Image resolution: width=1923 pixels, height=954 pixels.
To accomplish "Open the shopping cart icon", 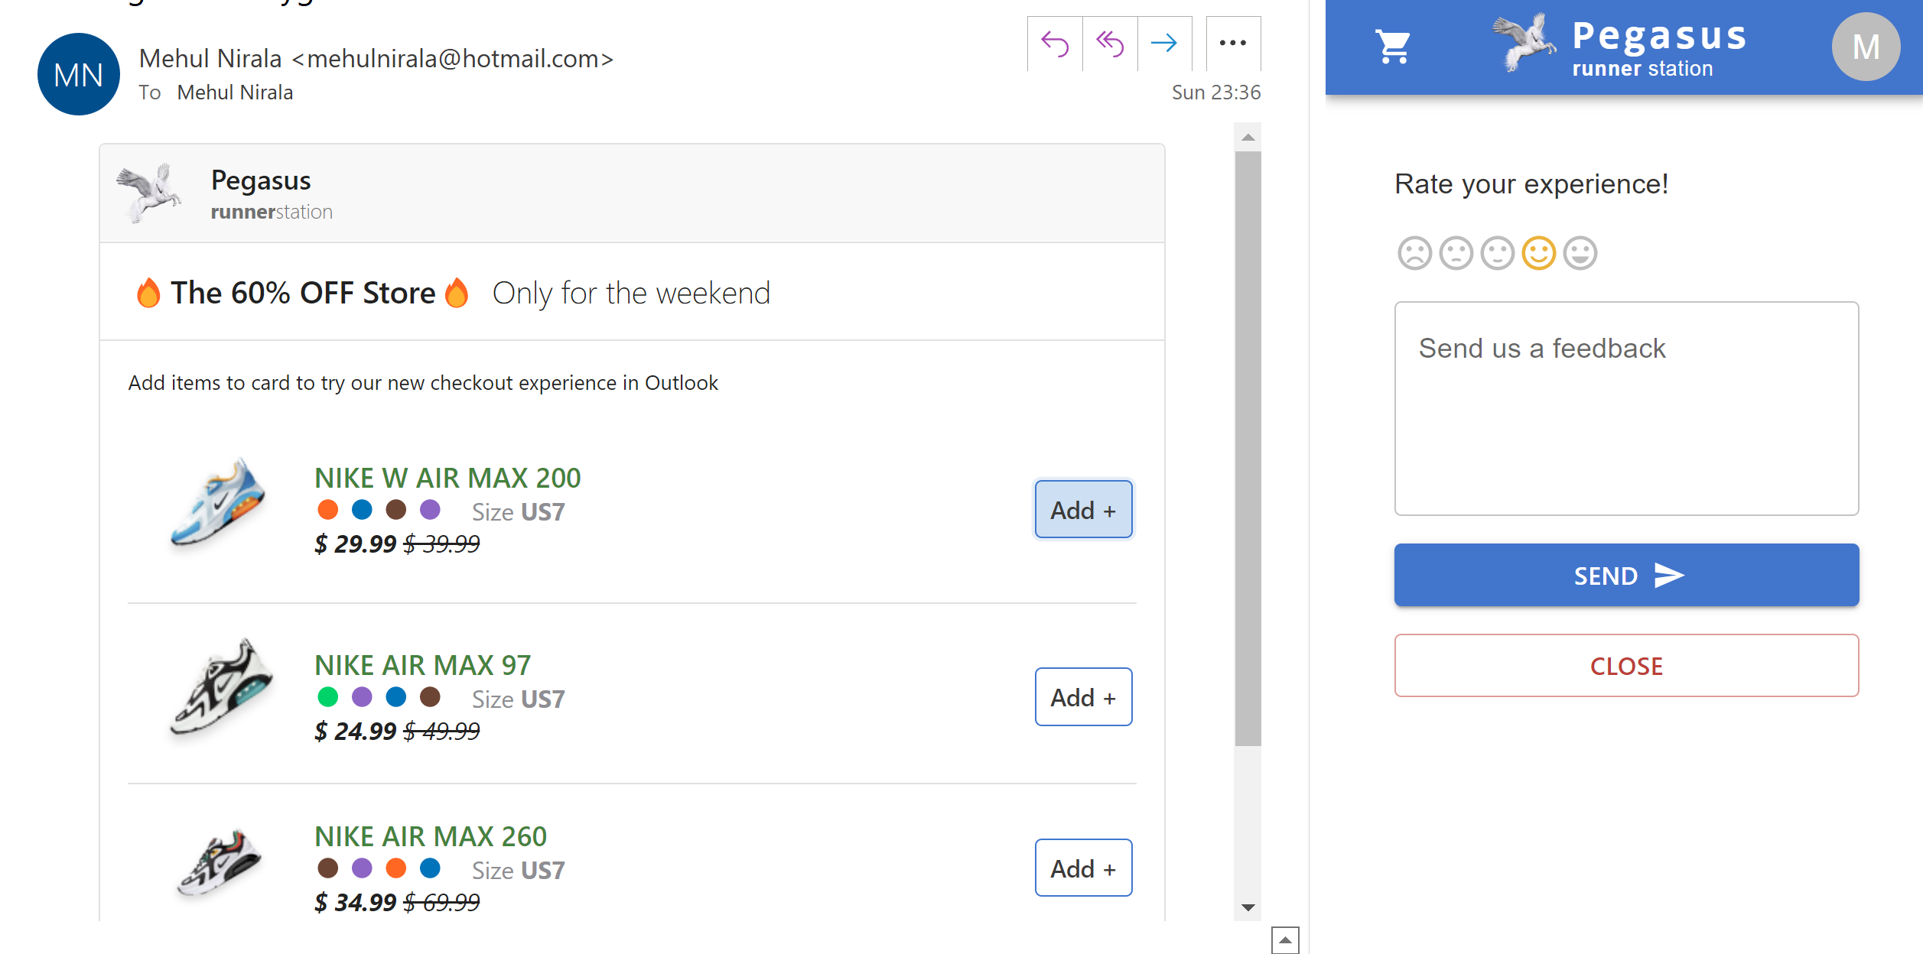I will [1393, 47].
